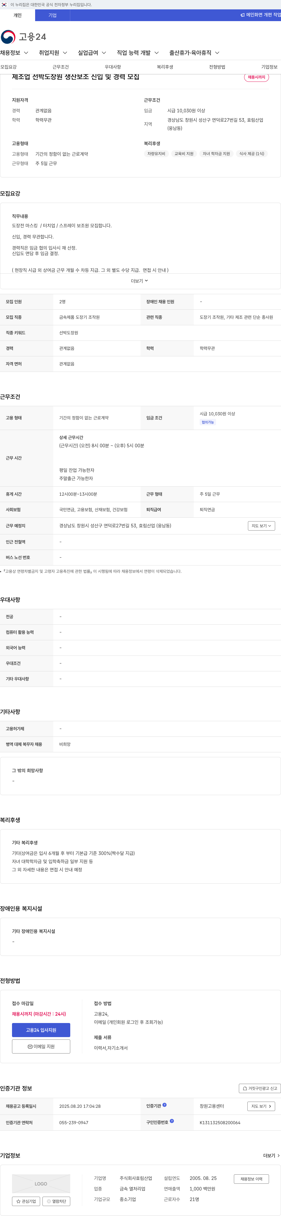The width and height of the screenshot is (281, 1216).
Task: Click the 교육비 지원 benefit tag
Action: pos(184,153)
